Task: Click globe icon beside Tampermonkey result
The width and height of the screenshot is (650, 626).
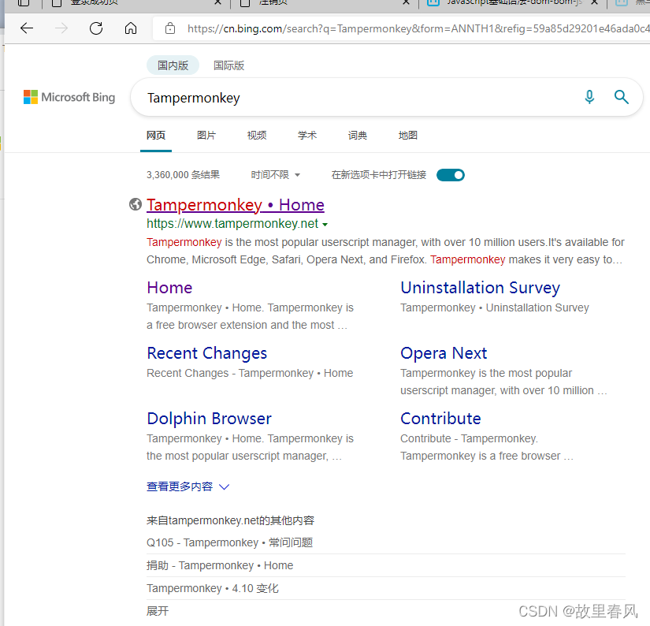Action: click(x=136, y=204)
